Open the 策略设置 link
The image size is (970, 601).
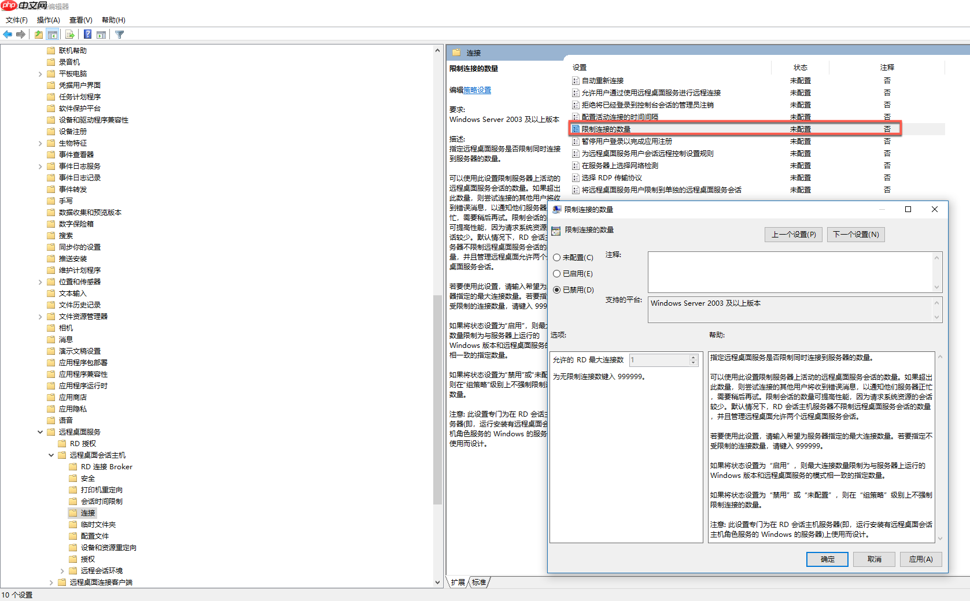point(477,90)
